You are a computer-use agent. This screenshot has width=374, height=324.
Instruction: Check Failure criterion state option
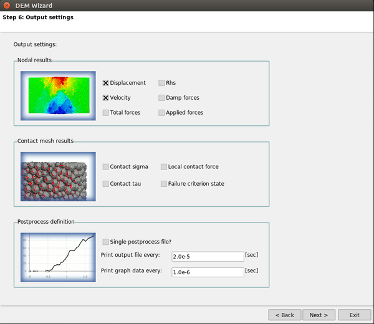(164, 184)
